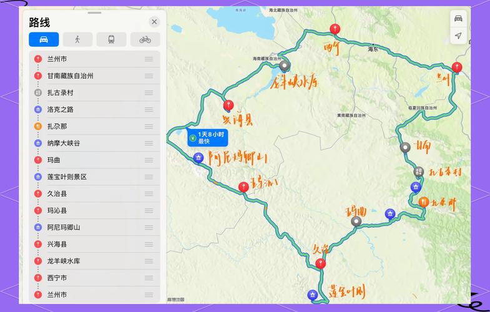Click the red pin icon beside 西宁市
The width and height of the screenshot is (490, 312).
tap(38, 278)
